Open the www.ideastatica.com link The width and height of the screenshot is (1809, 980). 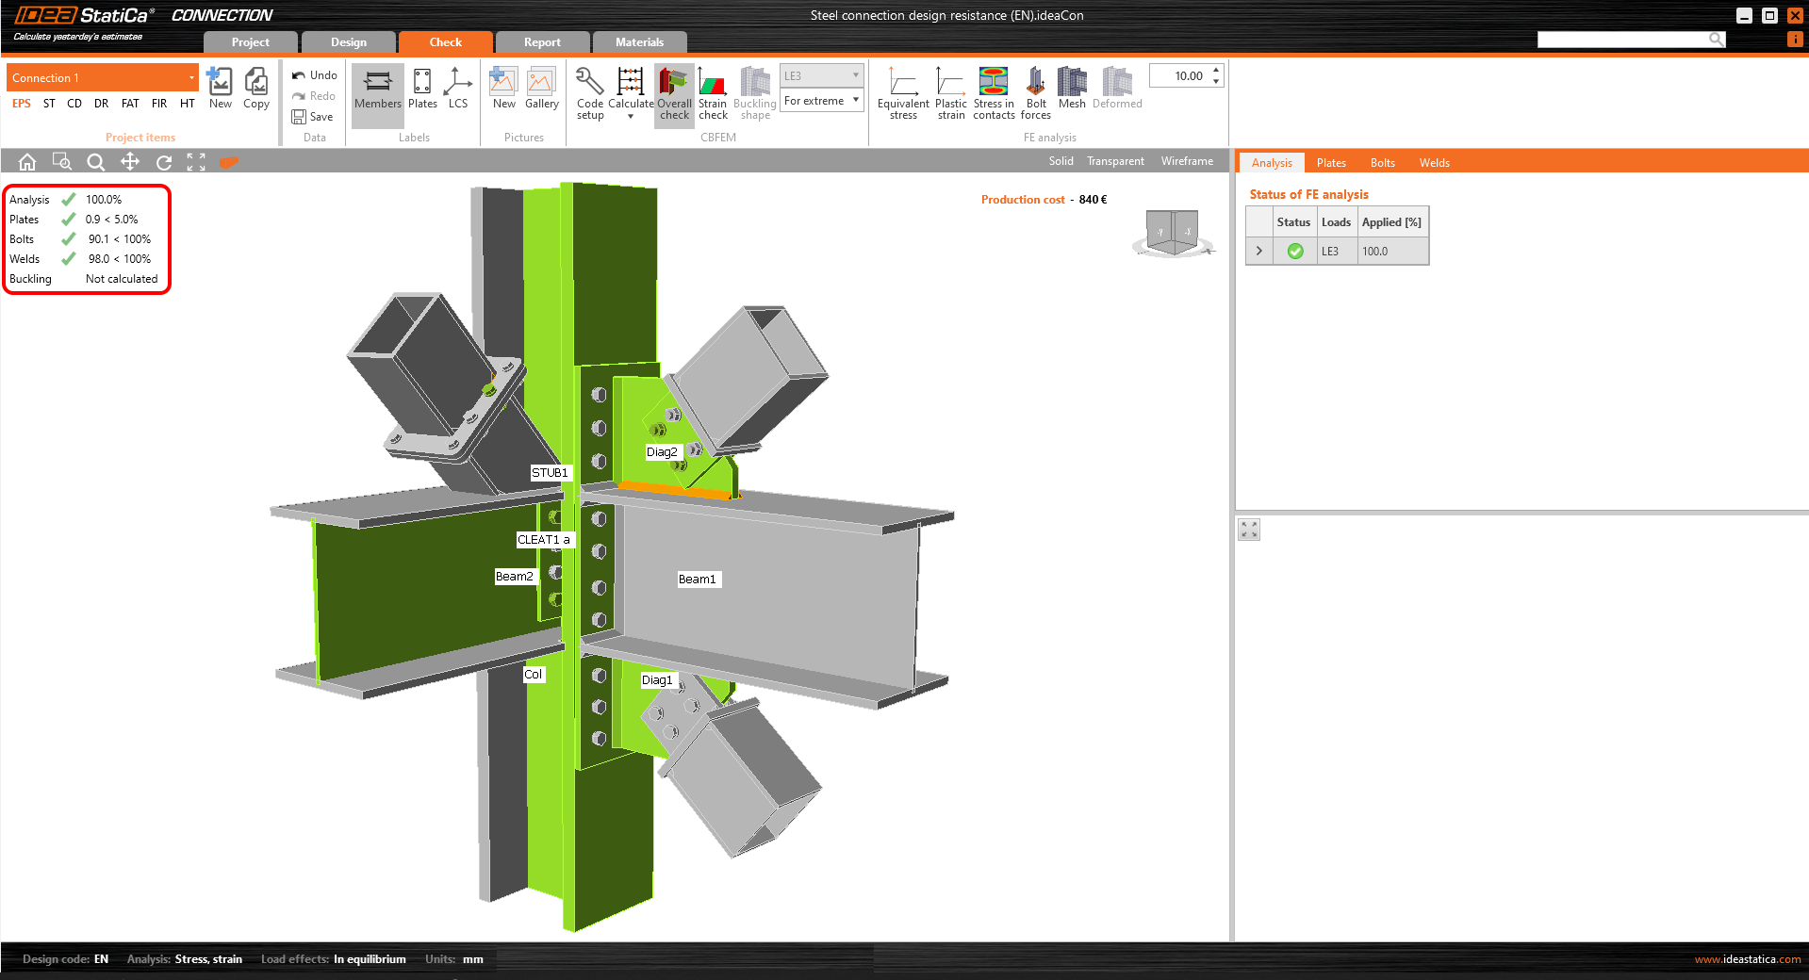coord(1747,959)
